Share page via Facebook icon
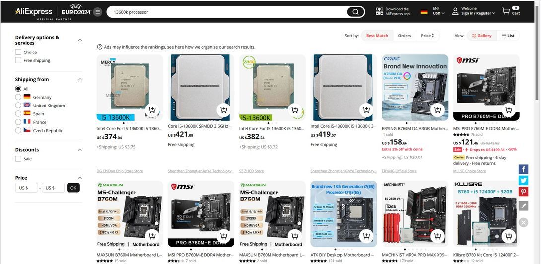This screenshot has width=541, height=264. (x=523, y=169)
